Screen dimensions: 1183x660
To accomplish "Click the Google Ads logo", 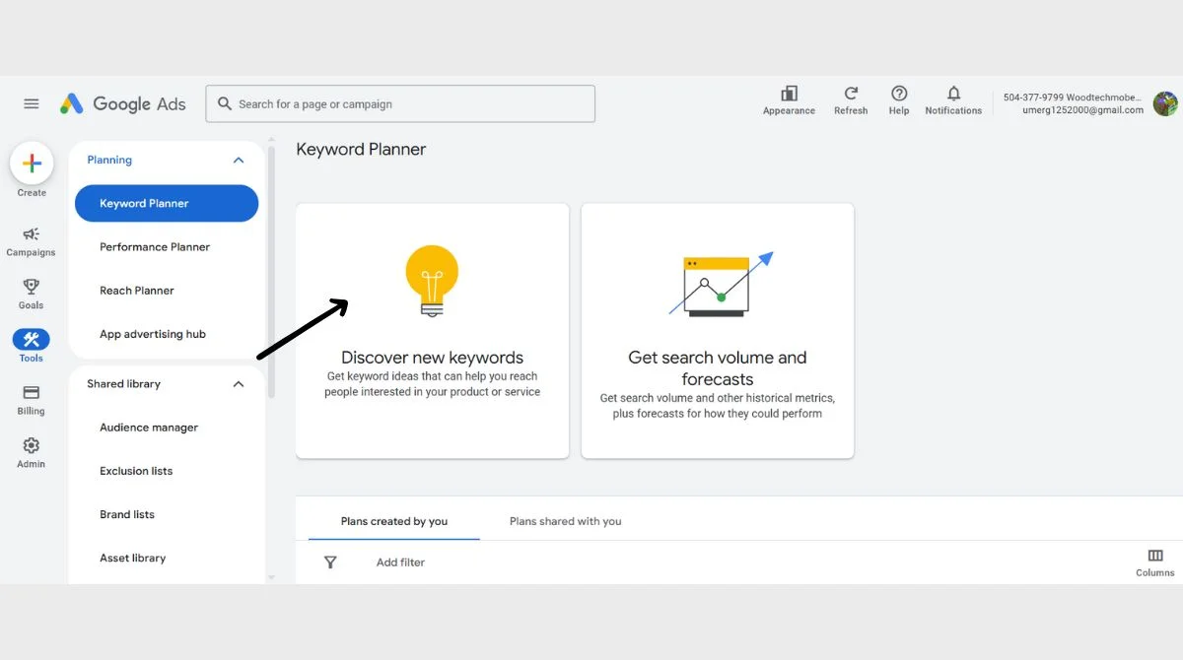I will coord(123,103).
